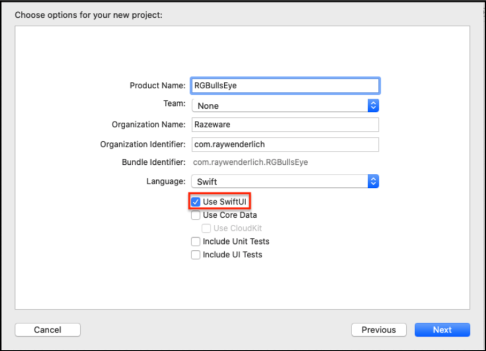This screenshot has height=351, width=486.
Task: Click the Organization Identifier field
Action: tap(285, 144)
